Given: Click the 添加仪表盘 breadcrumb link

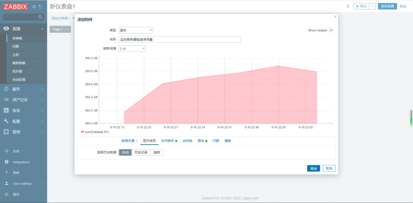Looking at the screenshot, I should (x=60, y=18).
